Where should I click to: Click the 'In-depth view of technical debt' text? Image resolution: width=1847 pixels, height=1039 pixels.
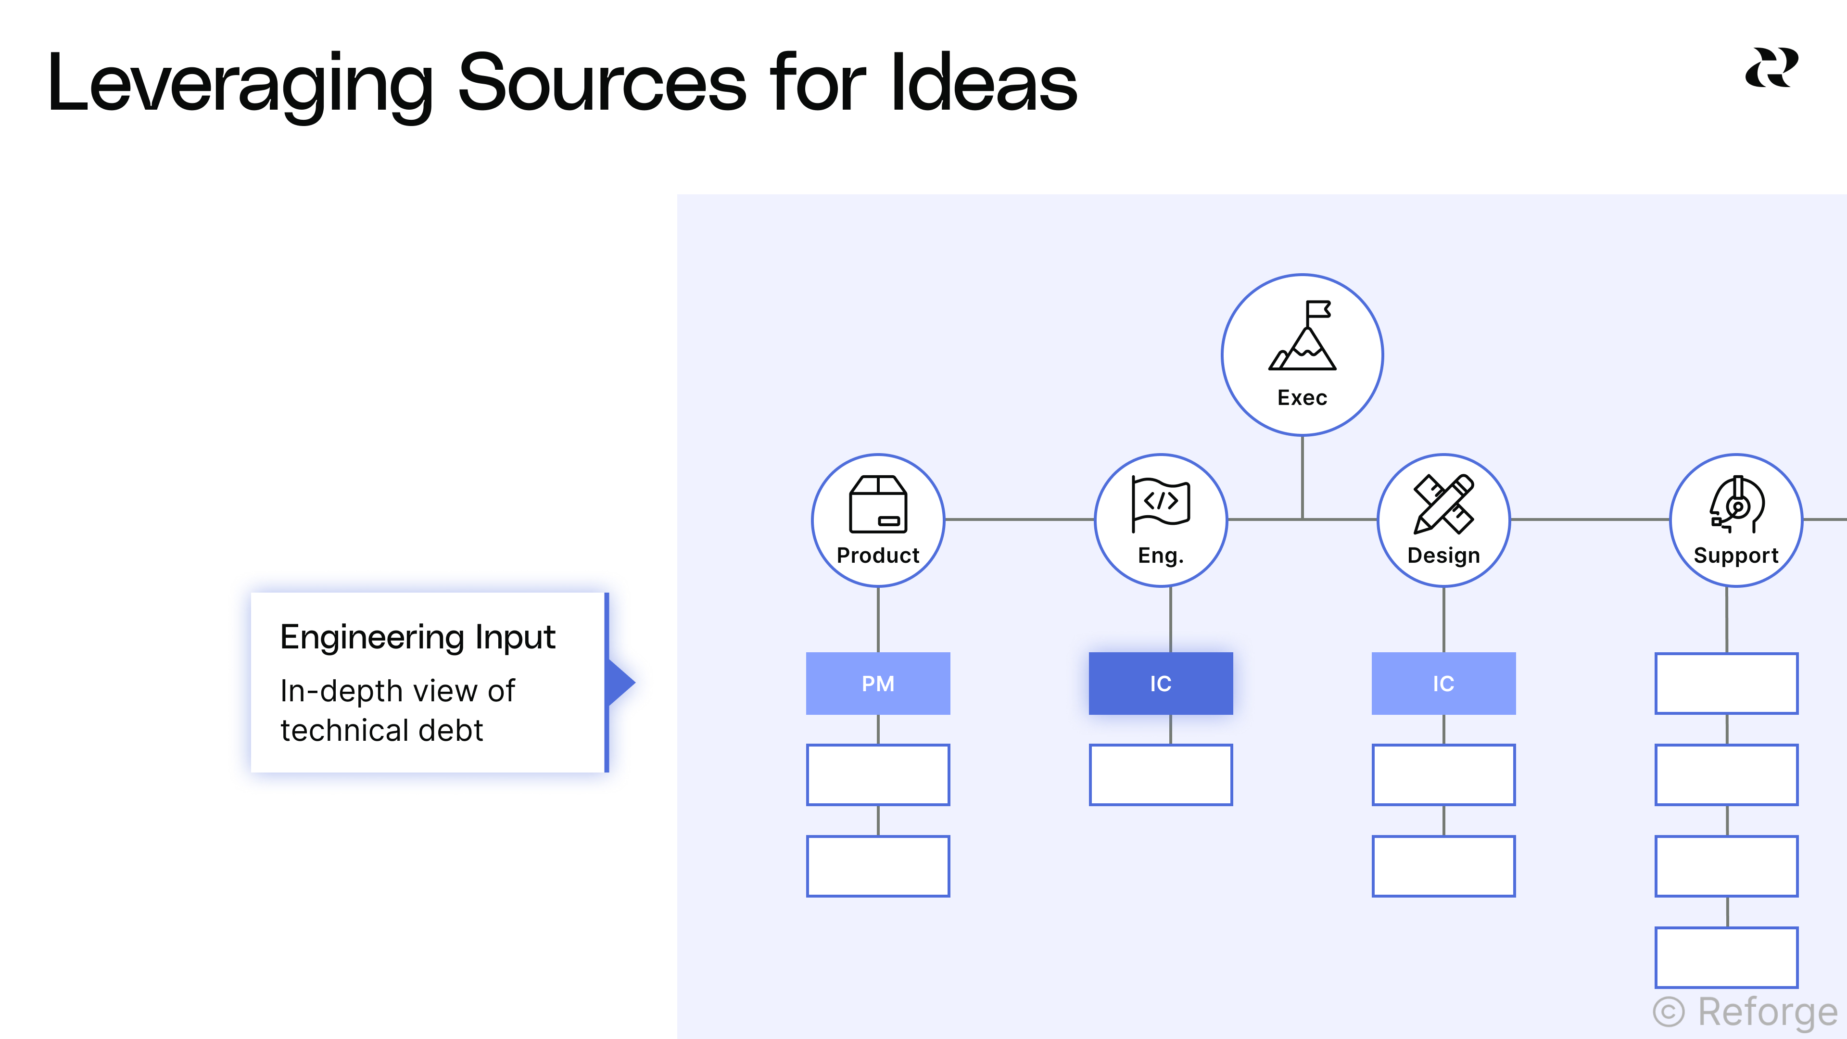(396, 710)
